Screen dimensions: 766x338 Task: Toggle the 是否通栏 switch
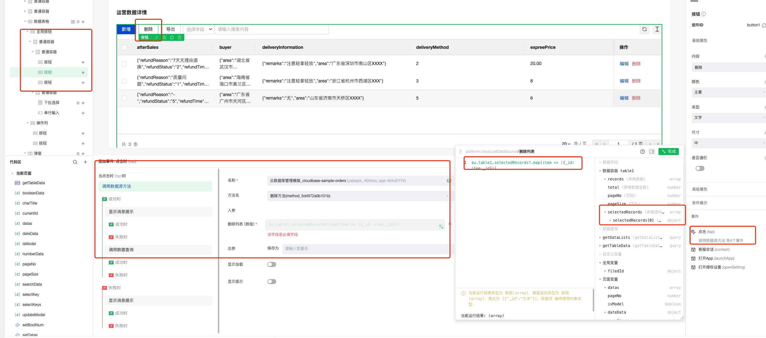click(700, 168)
